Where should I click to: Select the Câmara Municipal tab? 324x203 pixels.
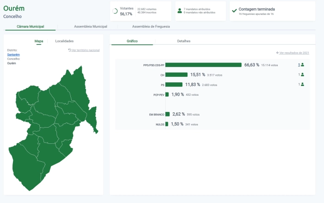pyautogui.click(x=31, y=27)
